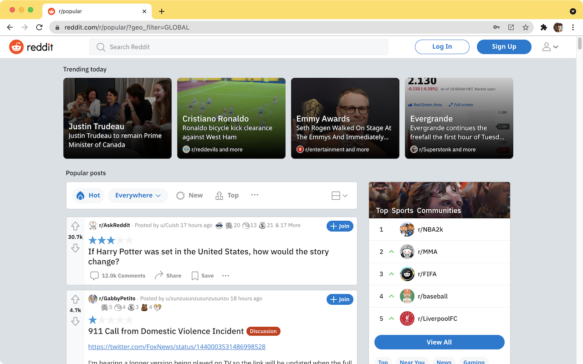Open the r/AskReddit subreddit link
This screenshot has width=583, height=364.
coord(115,225)
